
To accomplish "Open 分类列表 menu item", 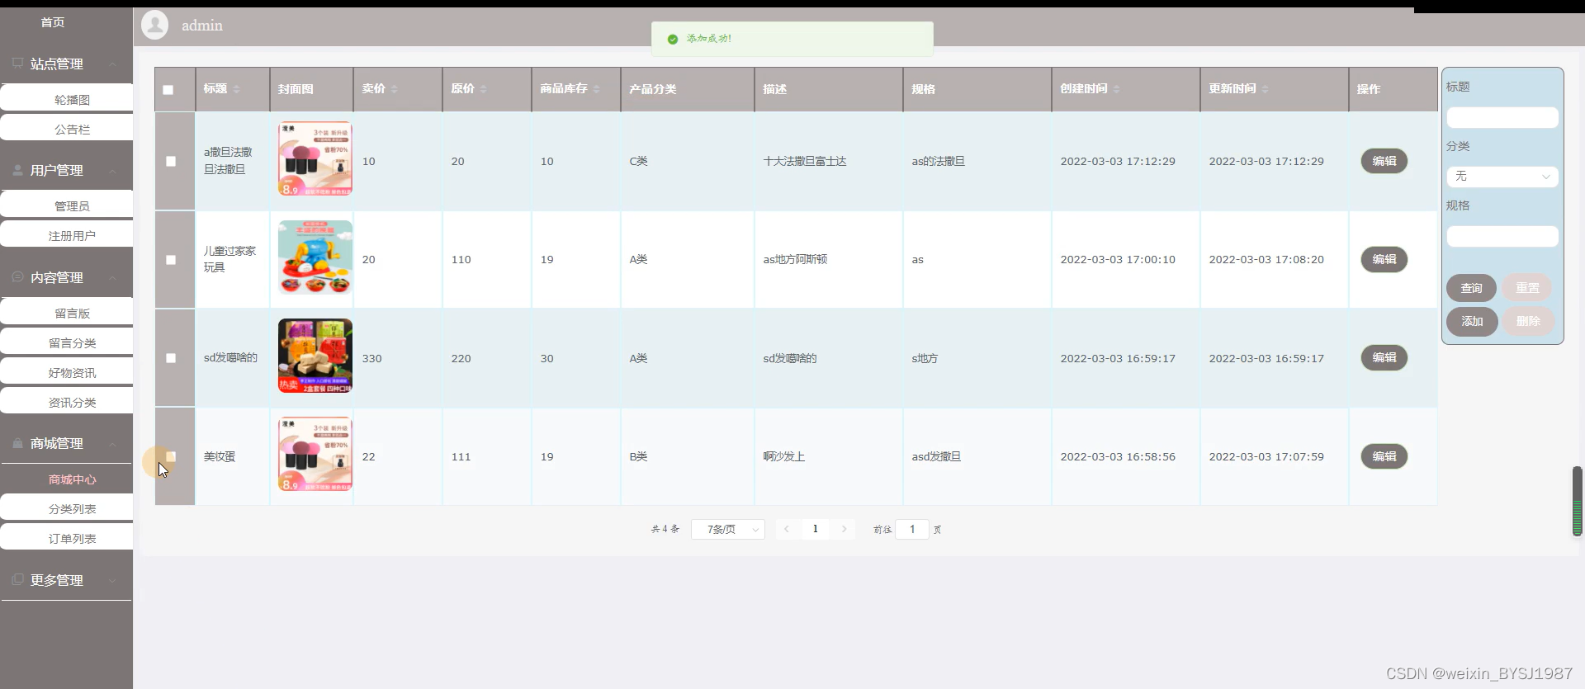I will 67,508.
